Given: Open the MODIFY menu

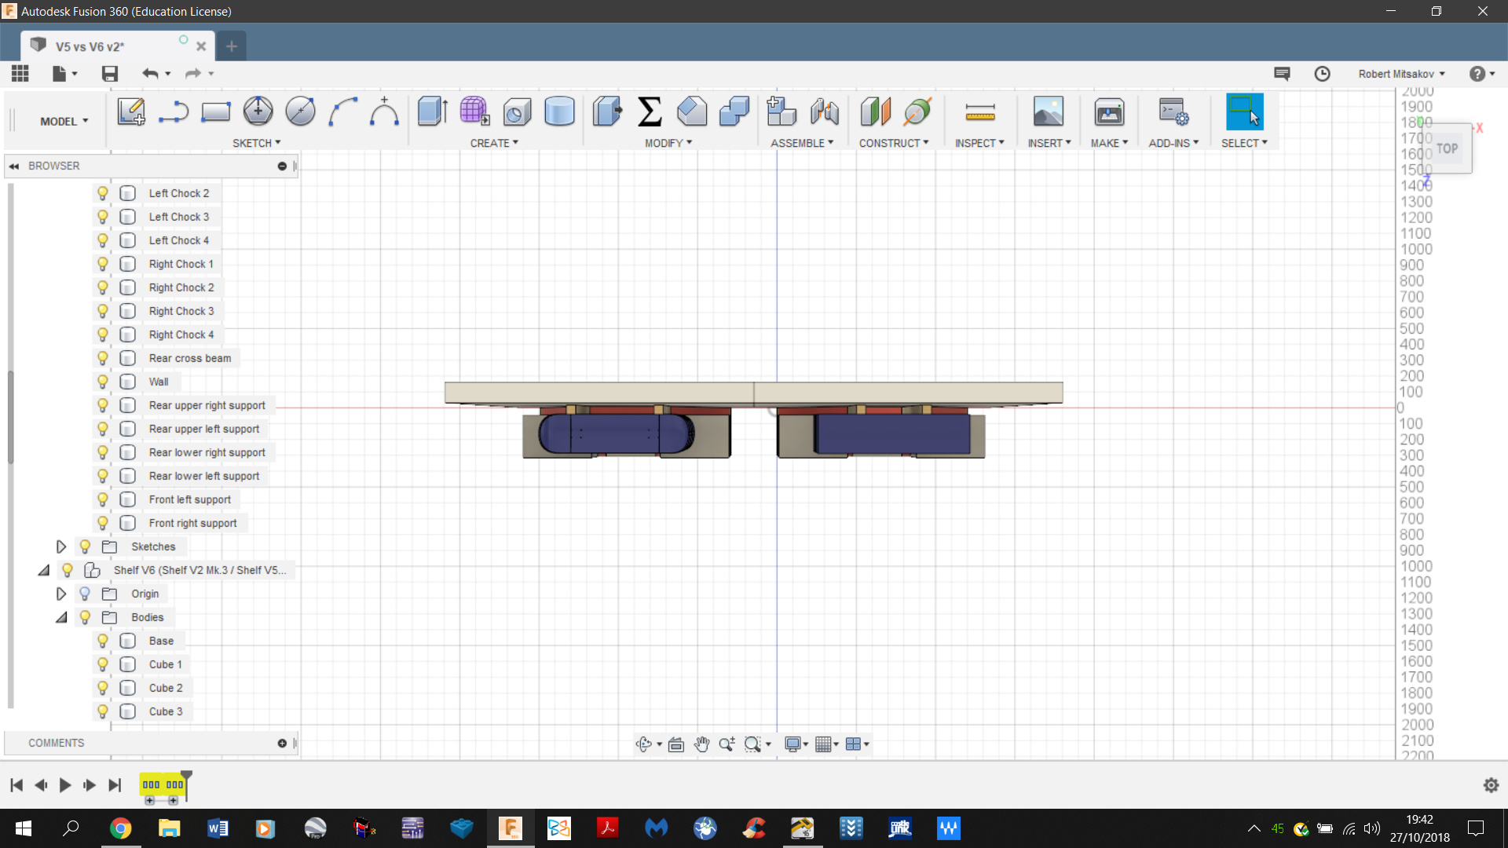Looking at the screenshot, I should tap(668, 143).
